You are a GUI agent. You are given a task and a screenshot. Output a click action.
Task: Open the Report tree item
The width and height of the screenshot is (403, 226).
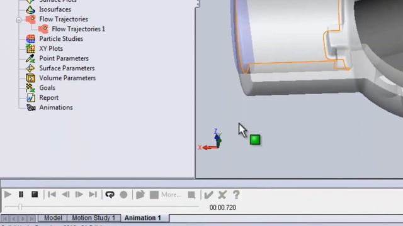pos(48,98)
